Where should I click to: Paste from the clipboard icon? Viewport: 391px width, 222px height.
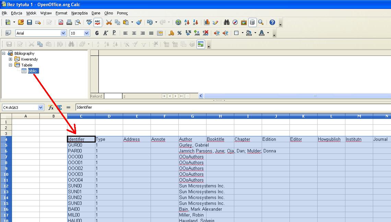(x=126, y=22)
